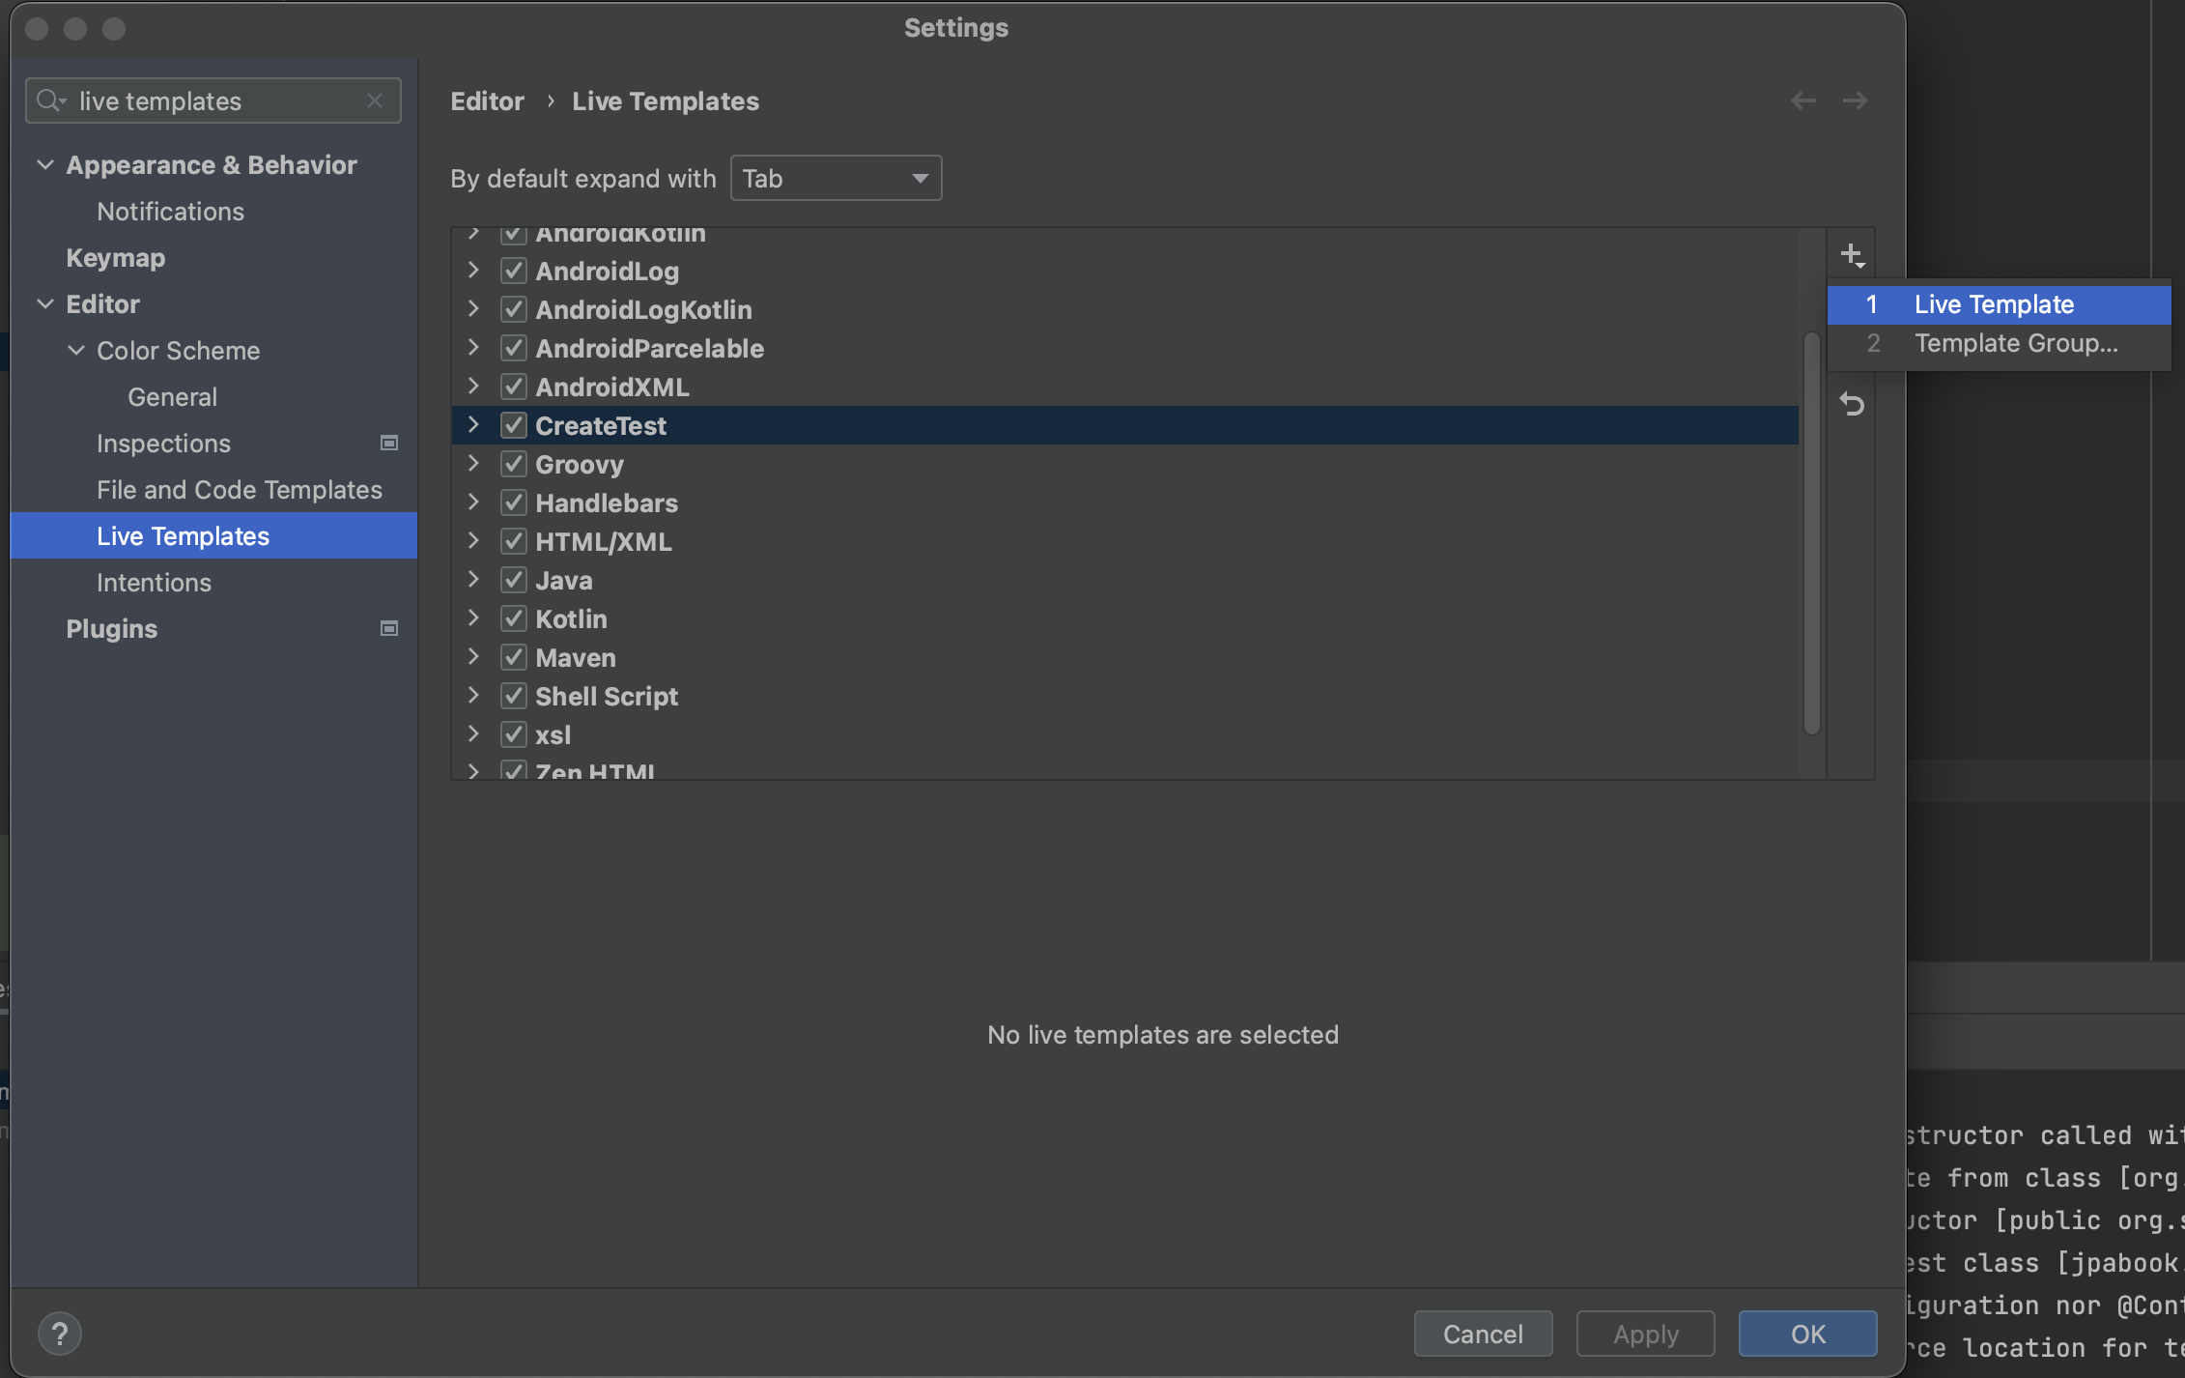Disable the Kotlin templates checkbox
The height and width of the screenshot is (1378, 2185).
pyautogui.click(x=513, y=619)
